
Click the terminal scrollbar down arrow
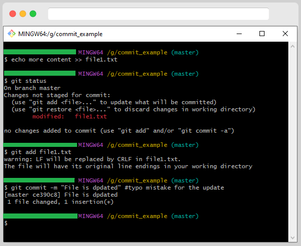(x=292, y=238)
